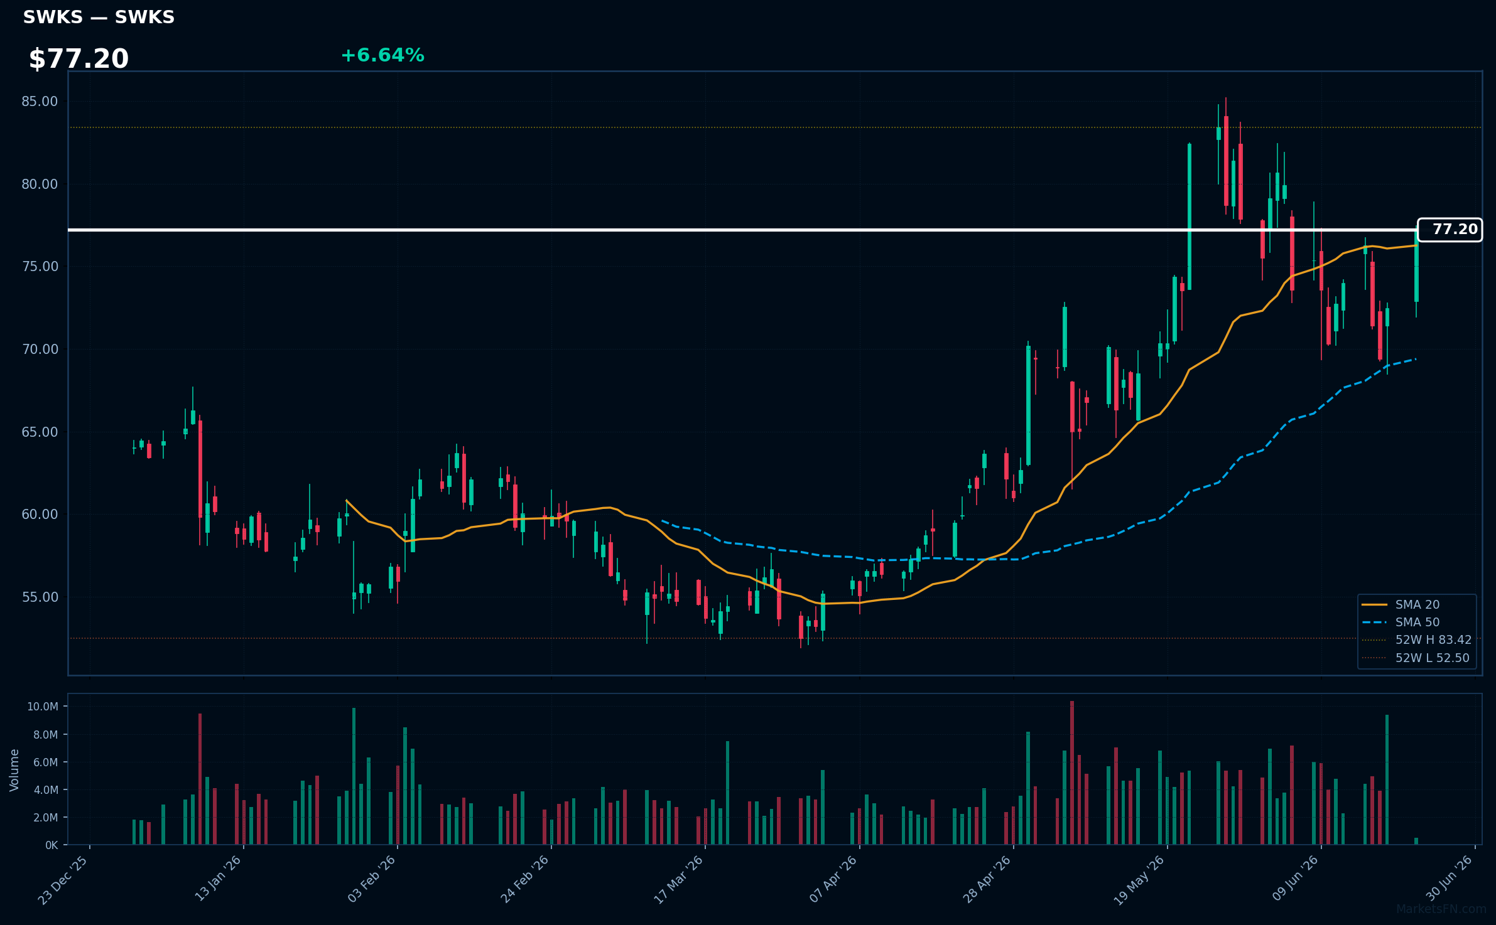The image size is (1496, 925).
Task: Click the boxed "77.20" current price tag
Action: pos(1450,230)
